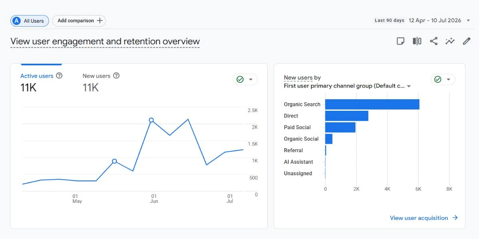479x239 pixels.
Task: Click the line chart marker near 1K in mid-May
Action: (x=114, y=161)
